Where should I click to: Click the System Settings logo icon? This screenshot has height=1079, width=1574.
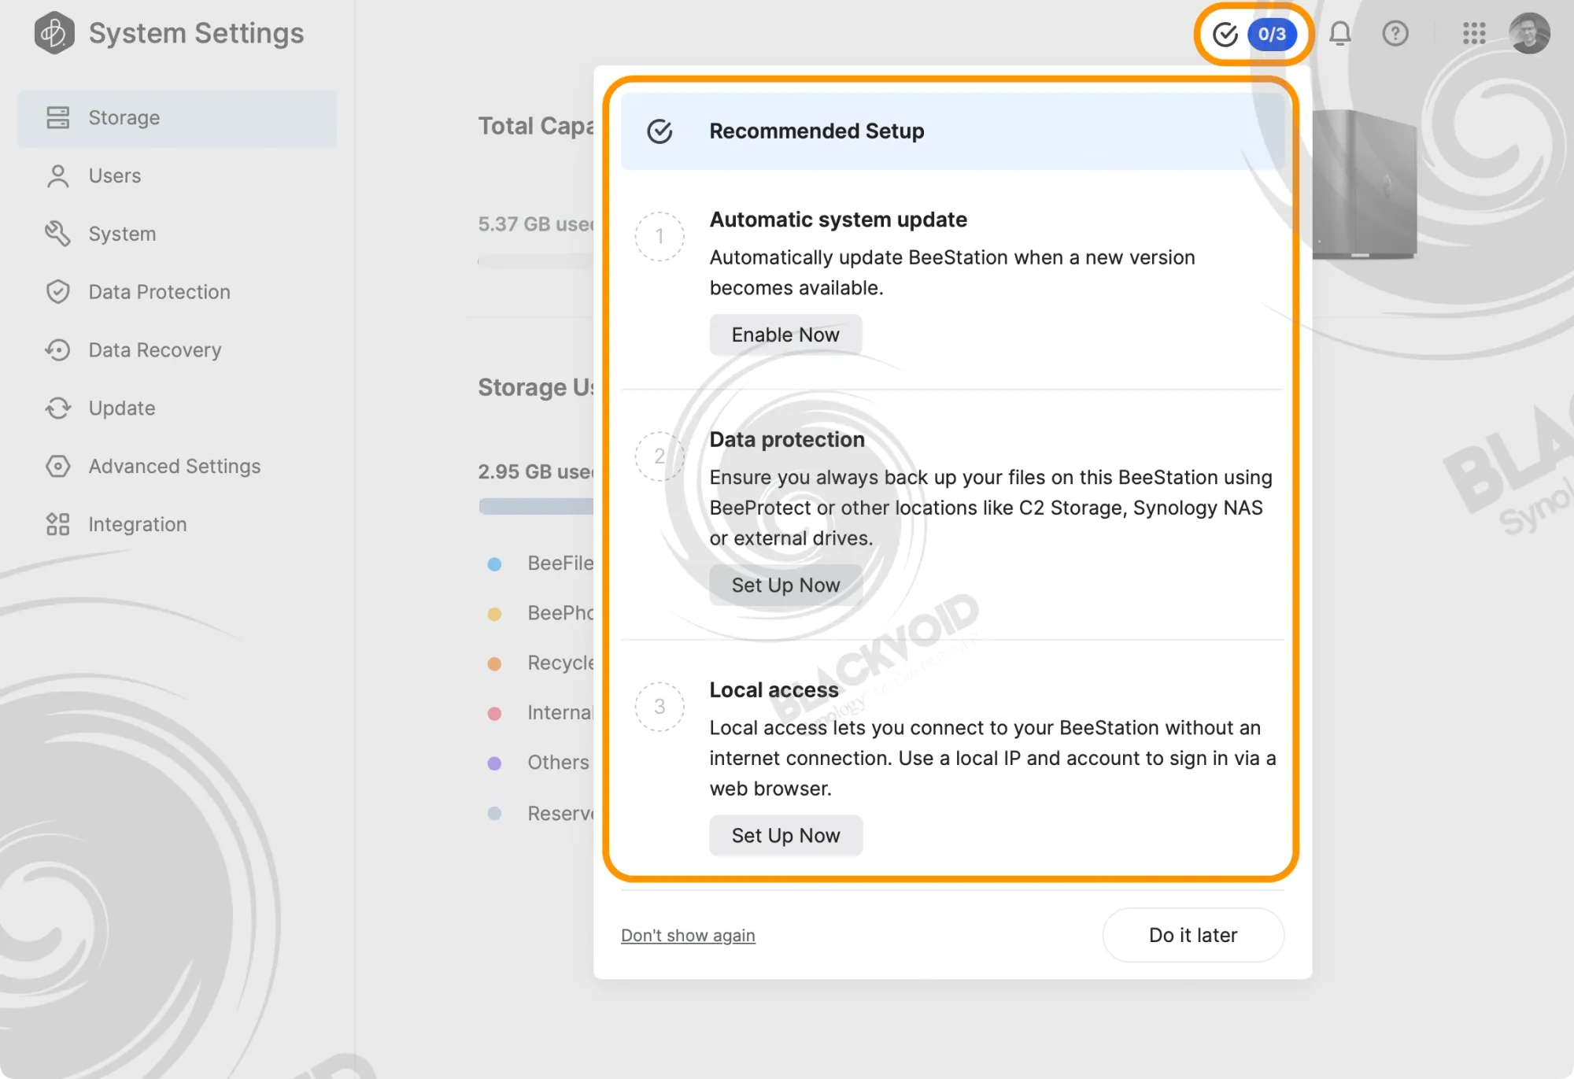[54, 33]
